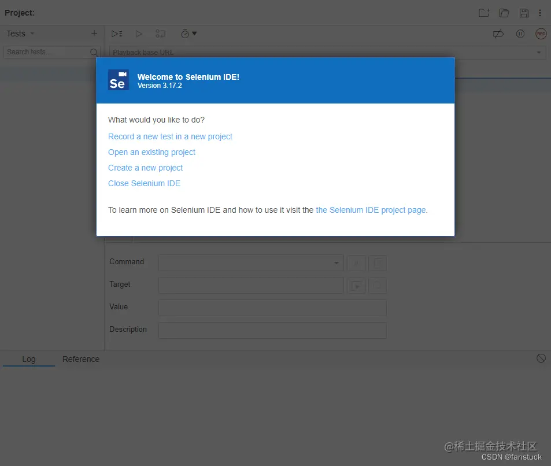The width and height of the screenshot is (551, 466).
Task: Select target in page icon
Action: 356,286
